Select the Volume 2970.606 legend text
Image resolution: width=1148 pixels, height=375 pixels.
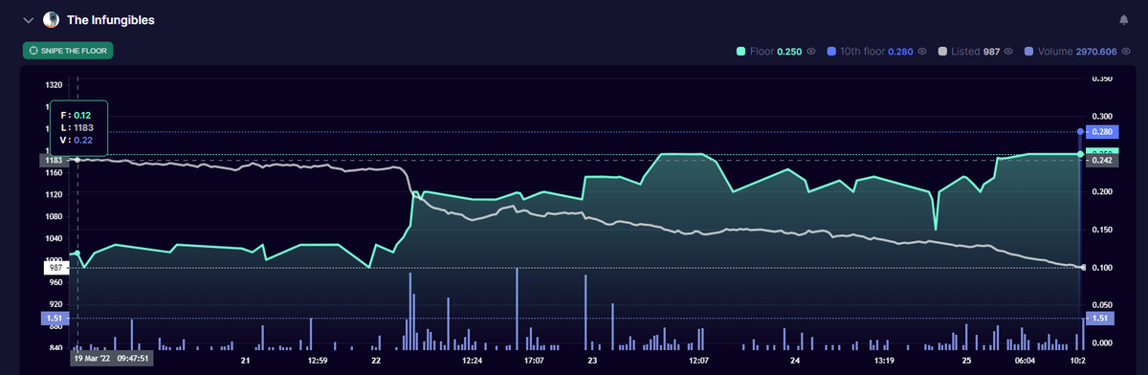(1076, 51)
